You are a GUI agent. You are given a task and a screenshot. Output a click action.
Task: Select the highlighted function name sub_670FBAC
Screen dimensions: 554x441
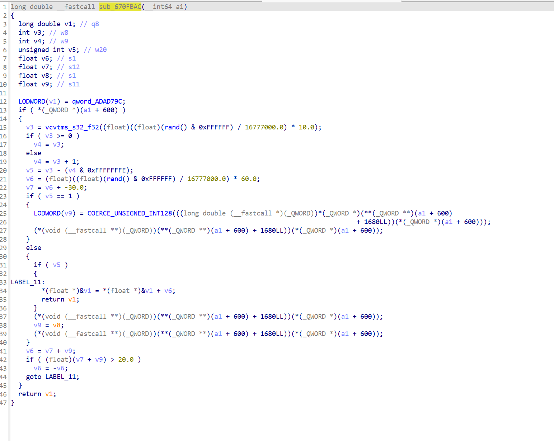120,6
